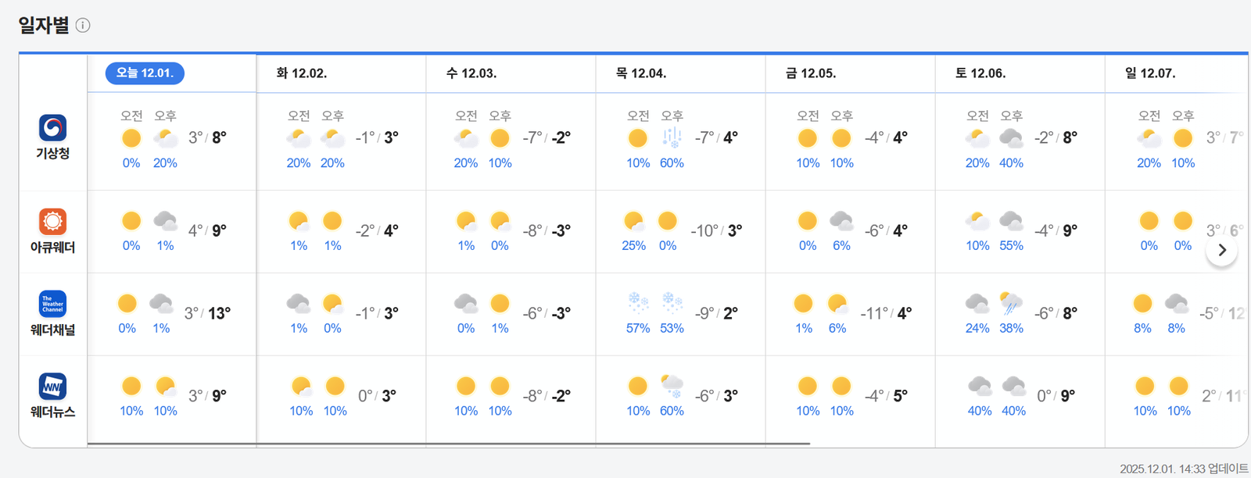Click the horizontal scrollbar under the forecast table
This screenshot has height=478, width=1251.
click(x=449, y=444)
